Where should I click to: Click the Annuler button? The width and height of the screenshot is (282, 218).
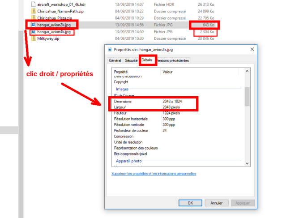coord(217,203)
